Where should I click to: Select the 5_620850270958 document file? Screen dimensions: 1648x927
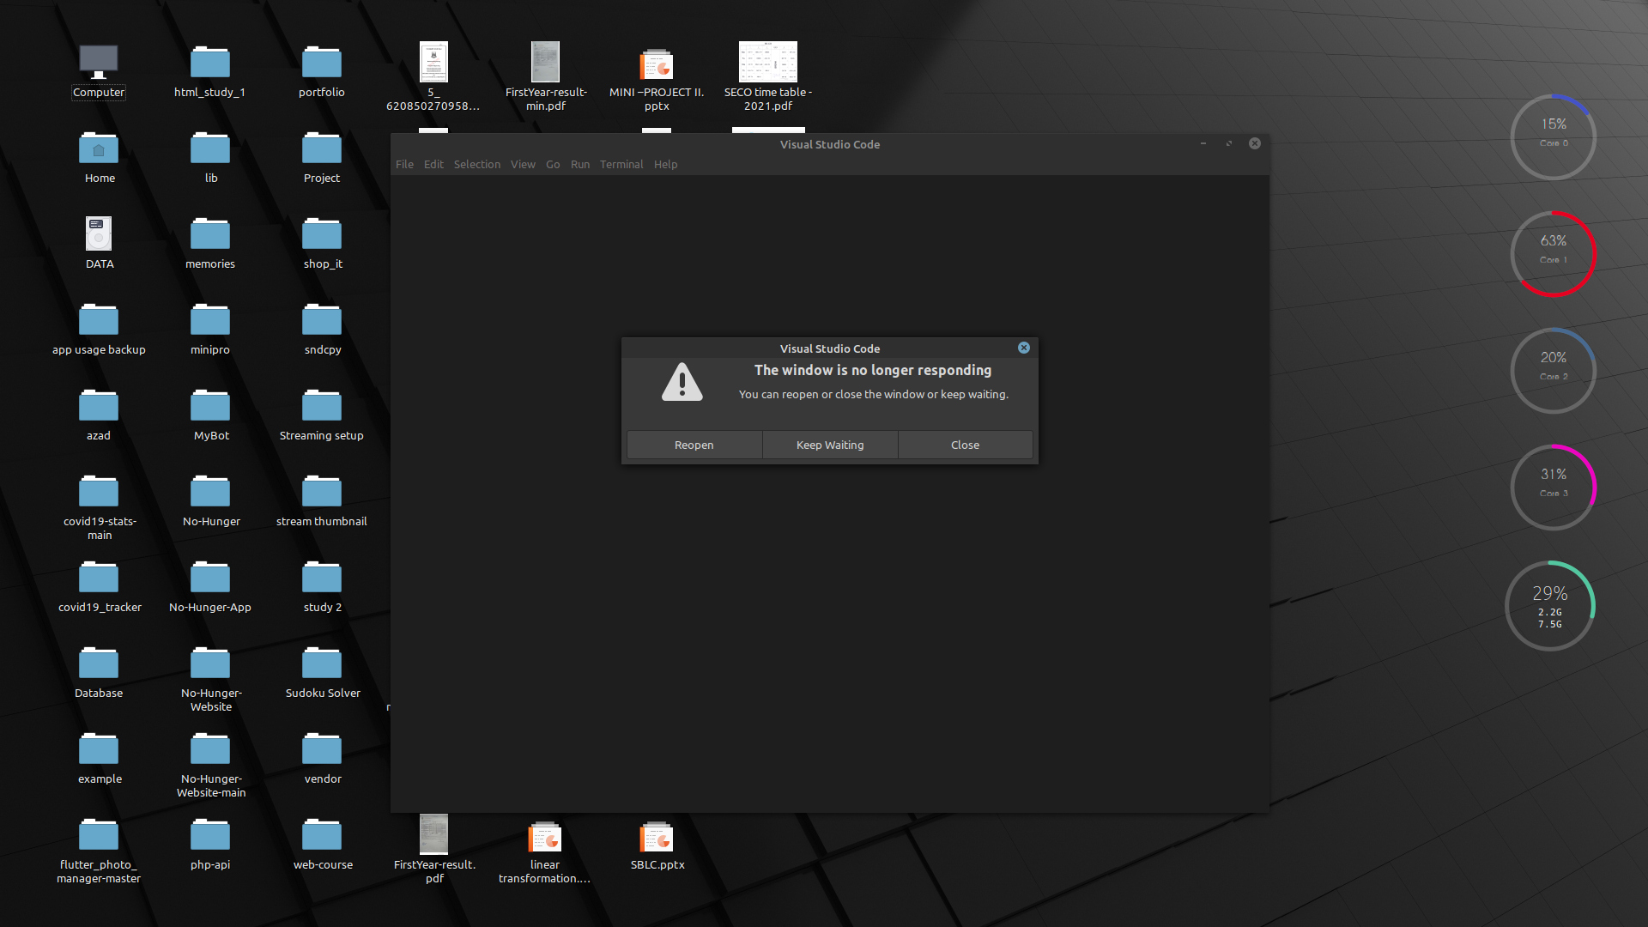[x=433, y=76]
